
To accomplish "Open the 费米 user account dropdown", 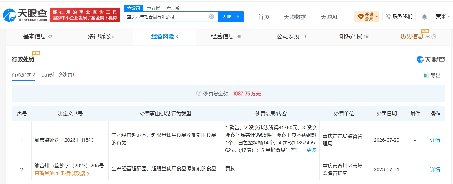I will [x=443, y=17].
